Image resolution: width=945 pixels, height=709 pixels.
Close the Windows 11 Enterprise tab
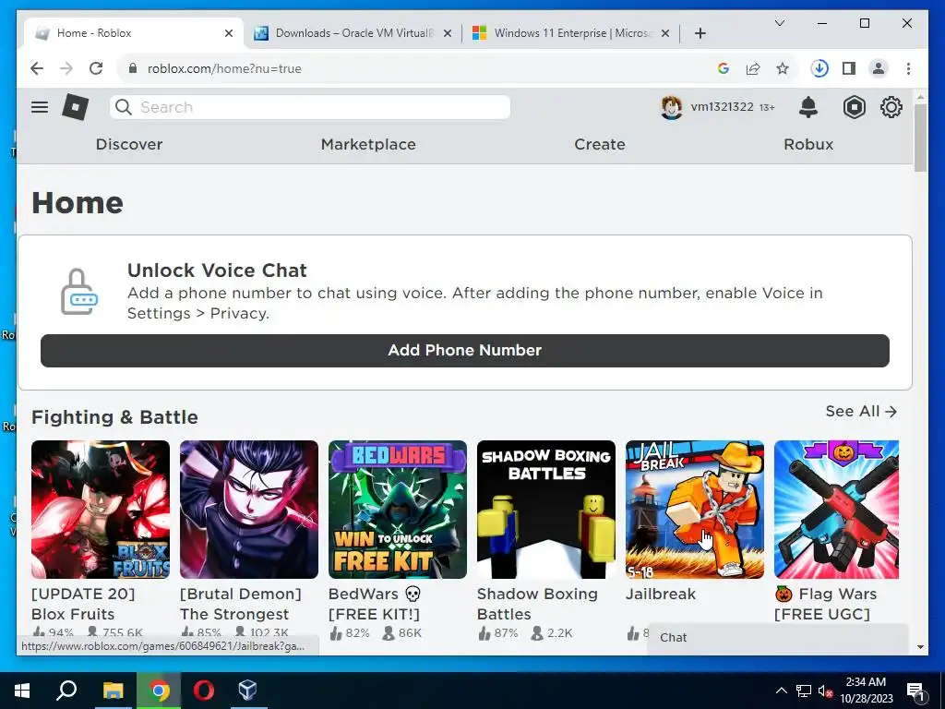(664, 33)
